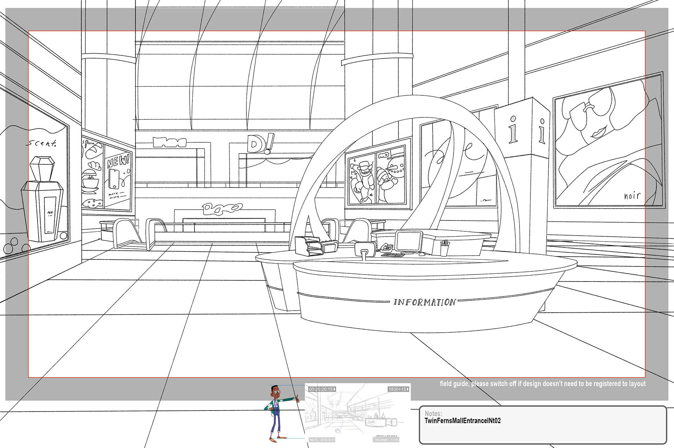Click the 00:20:20:15 timecode label
The image size is (674, 448).
322,389
